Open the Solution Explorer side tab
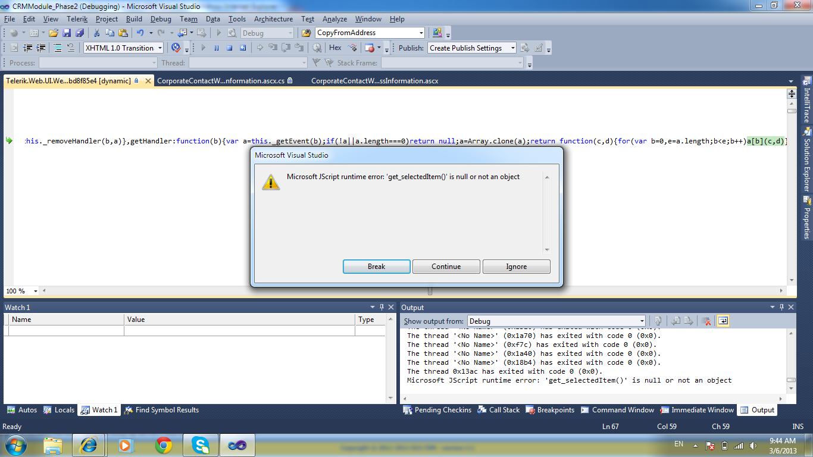The image size is (813, 457). click(807, 159)
